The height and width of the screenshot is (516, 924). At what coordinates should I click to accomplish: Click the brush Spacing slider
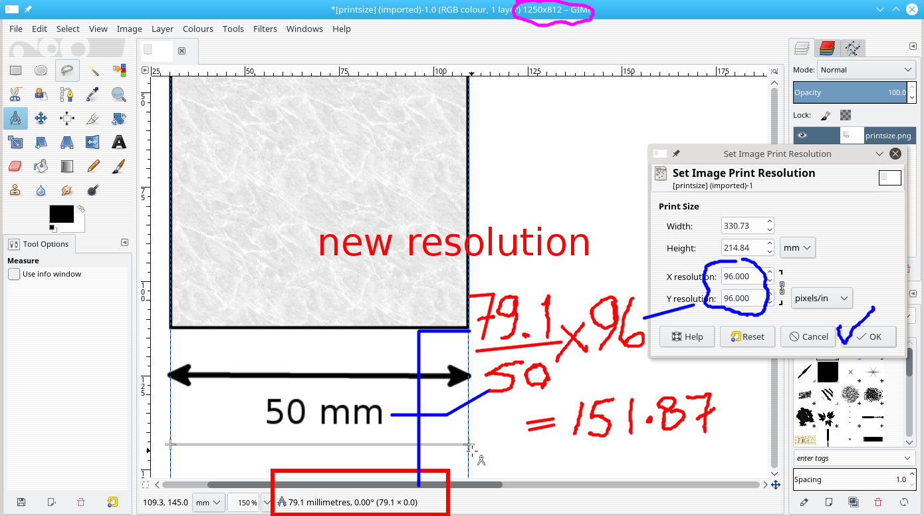[851, 479]
